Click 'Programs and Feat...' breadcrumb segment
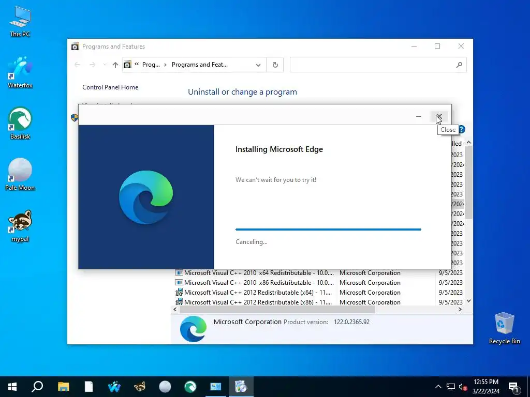The width and height of the screenshot is (530, 397). [x=200, y=65]
